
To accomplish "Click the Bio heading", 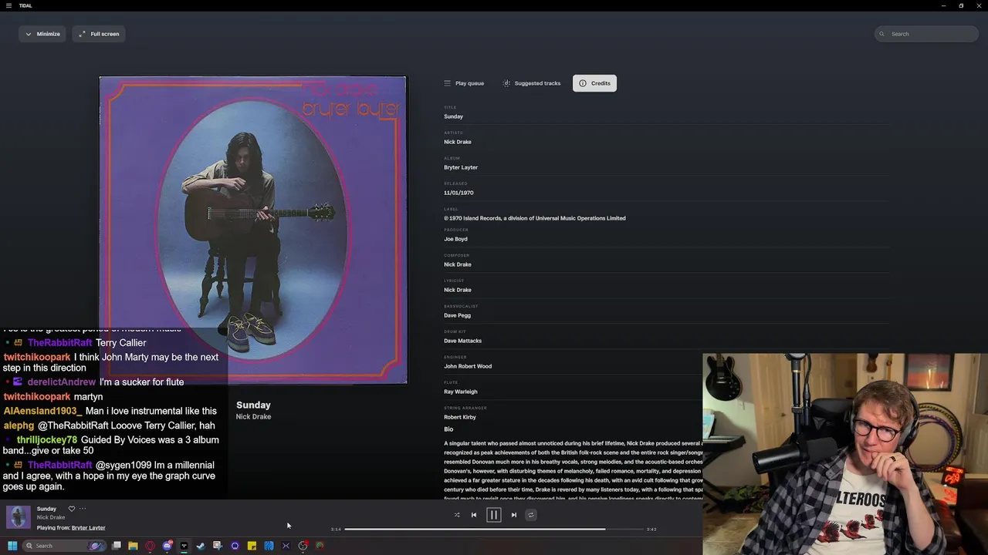I will [448, 429].
